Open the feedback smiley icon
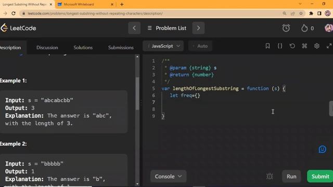Viewport: 333px width, 187px height. (323, 149)
